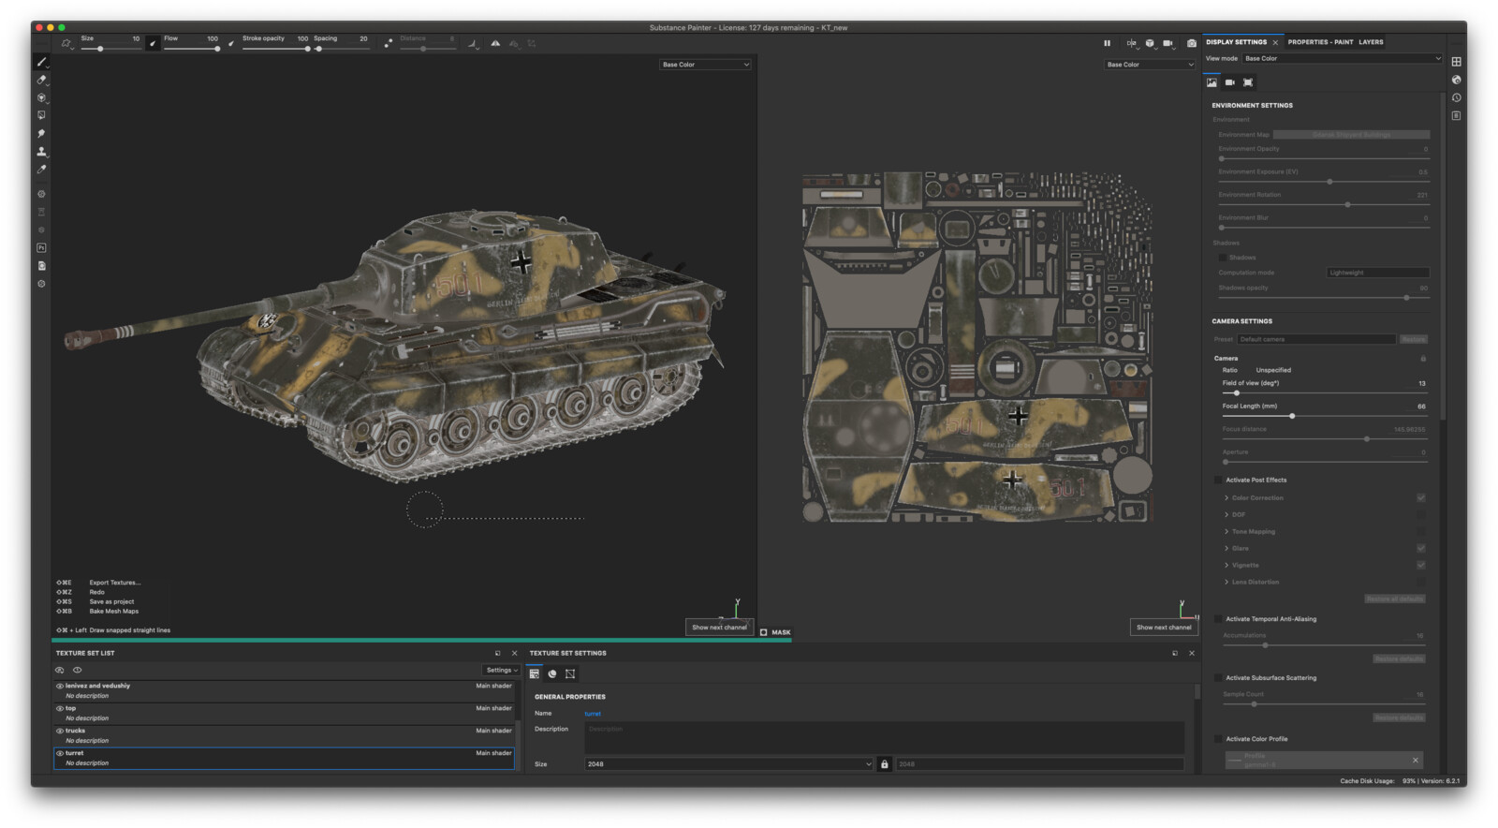This screenshot has height=828, width=1498.
Task: Open texture set general settings icon
Action: pyautogui.click(x=535, y=673)
